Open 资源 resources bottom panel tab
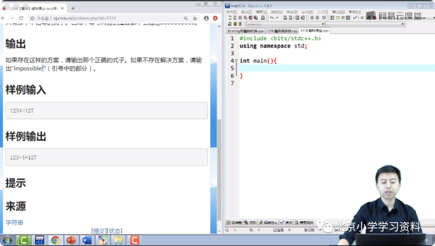The height and width of the screenshot is (246, 435). [x=250, y=222]
